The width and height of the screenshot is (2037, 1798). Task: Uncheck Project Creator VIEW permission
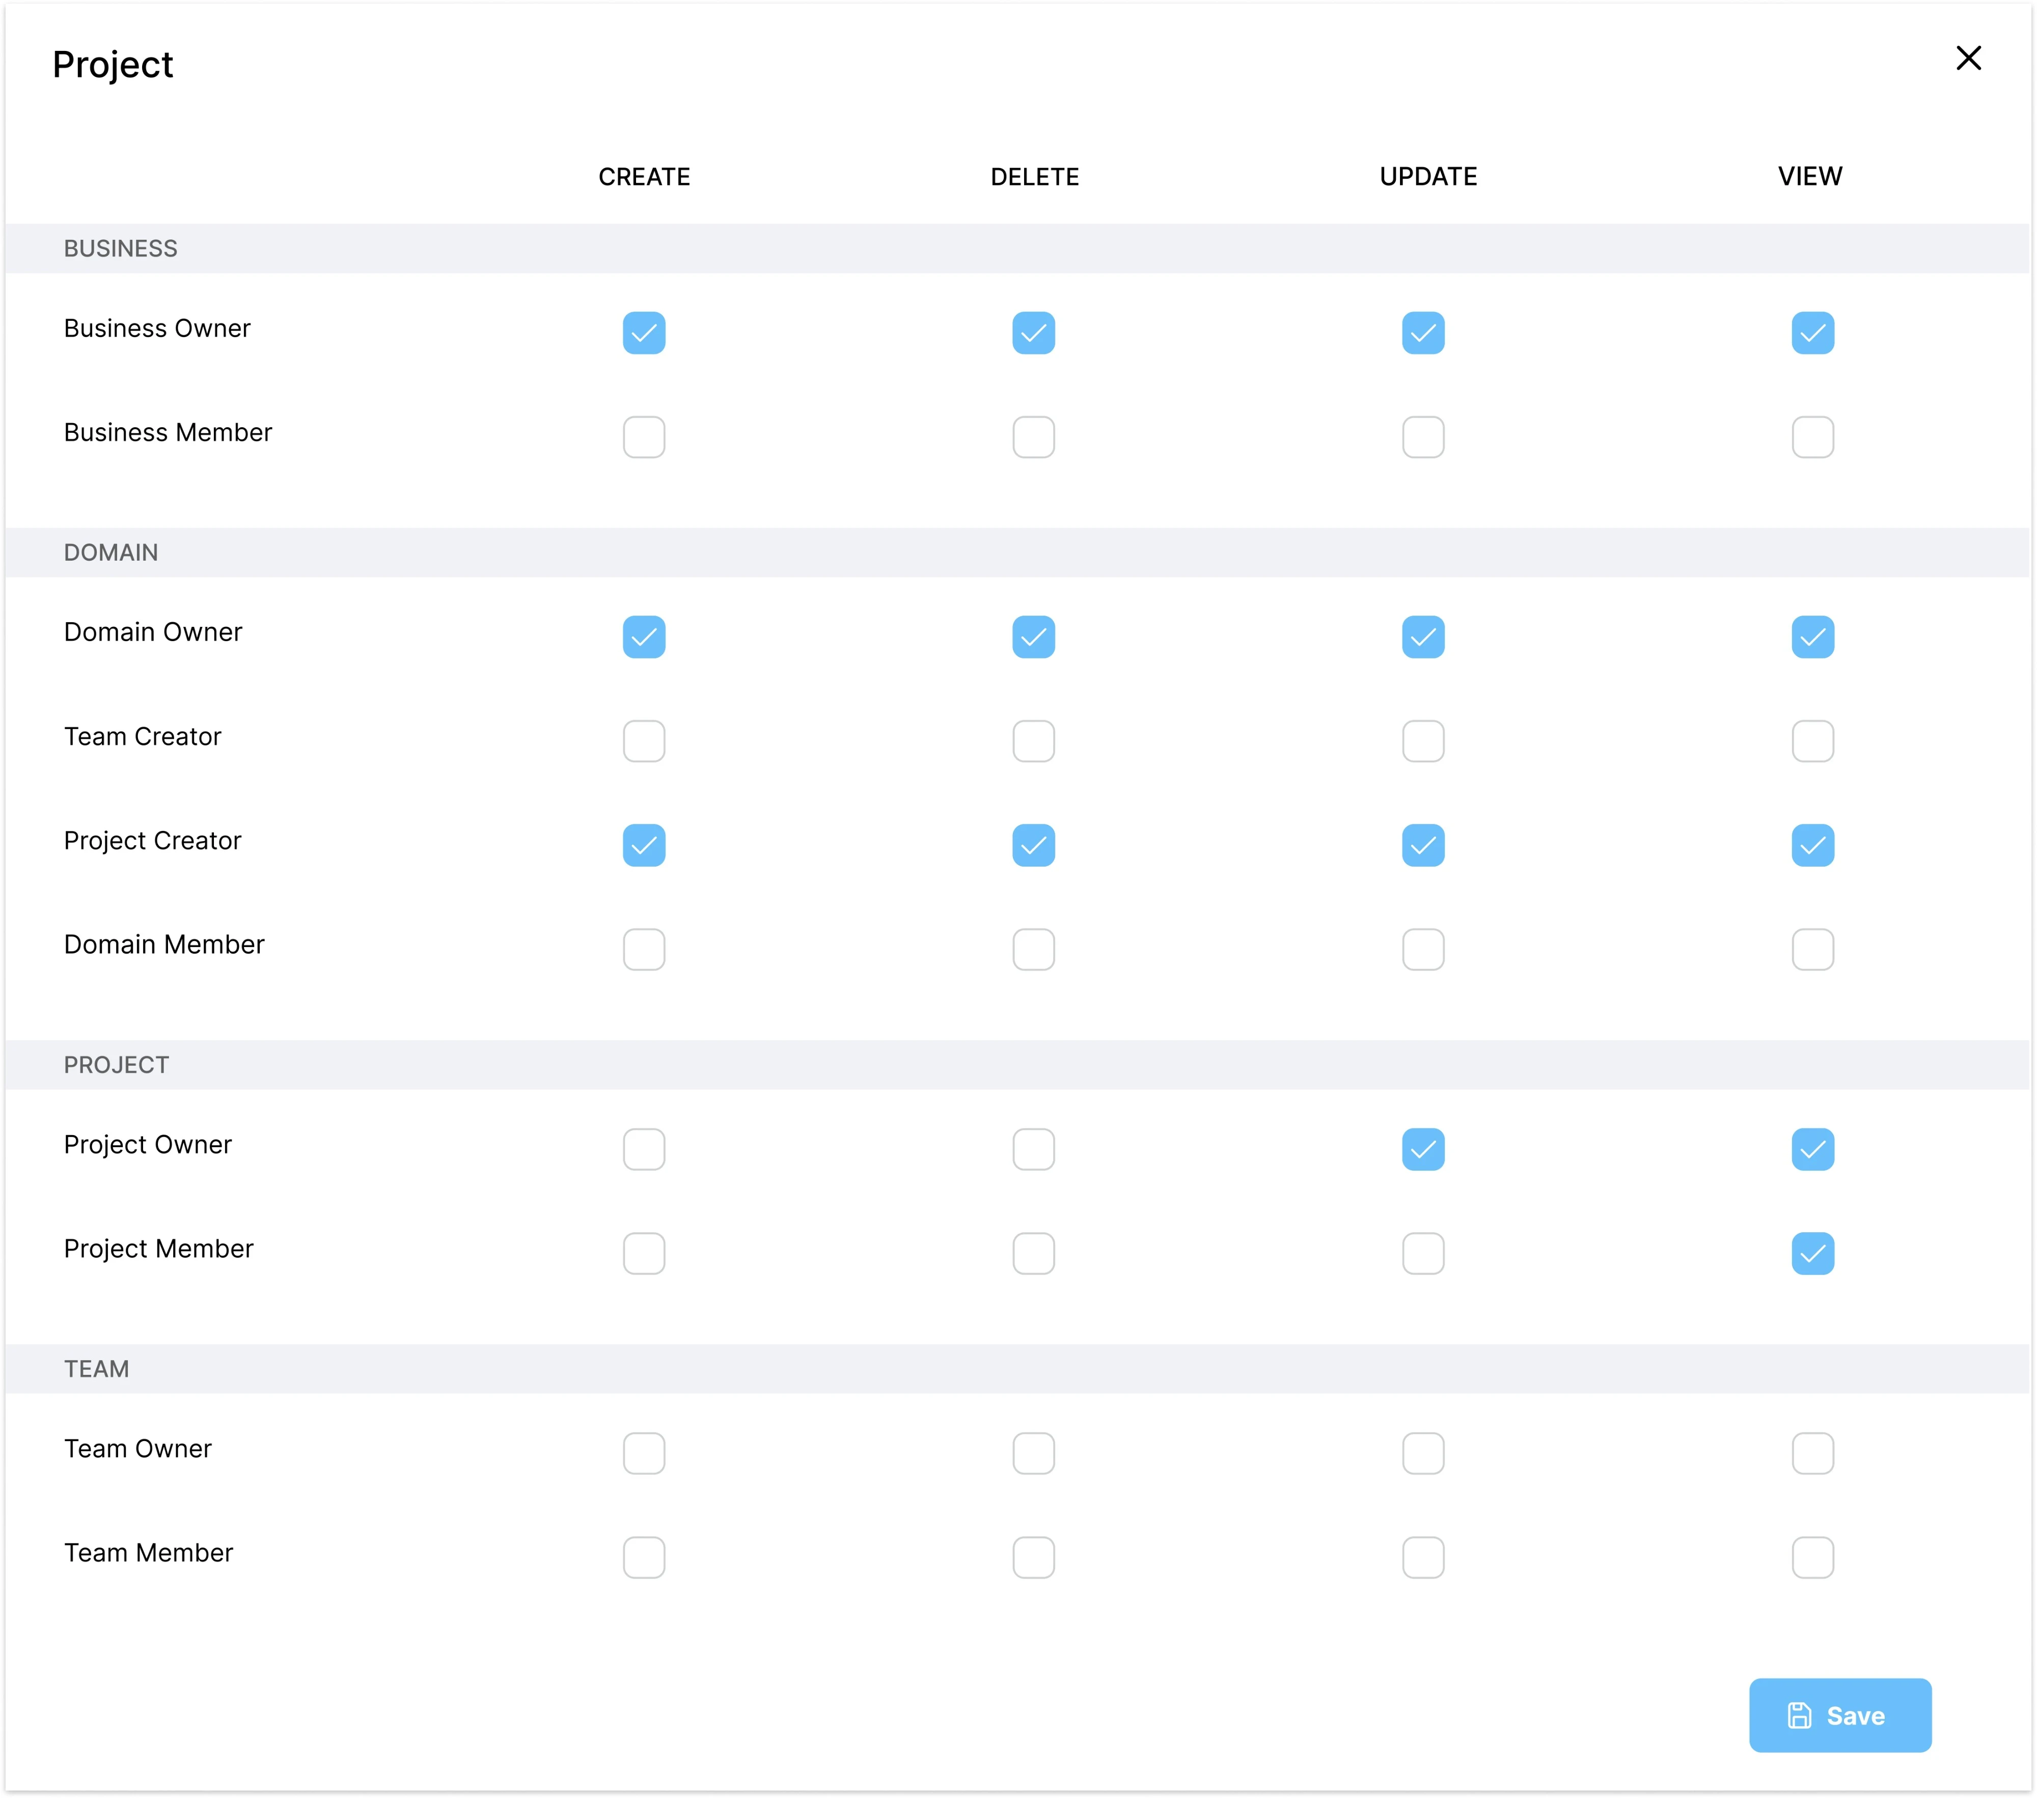pyautogui.click(x=1813, y=845)
